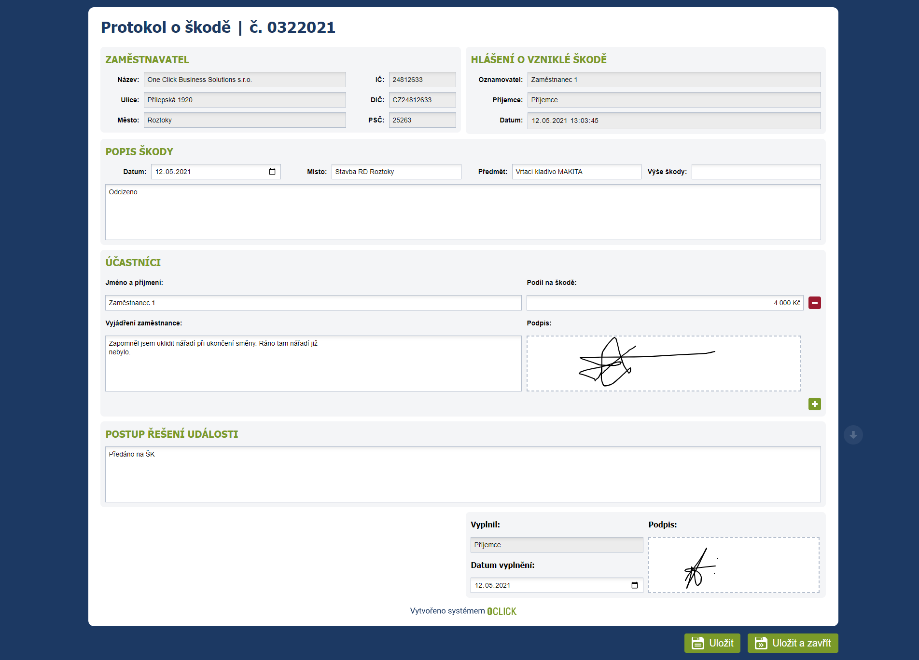Edit participant name Zaměstnanec 1
Viewport: 919px width, 660px height.
[x=313, y=303]
